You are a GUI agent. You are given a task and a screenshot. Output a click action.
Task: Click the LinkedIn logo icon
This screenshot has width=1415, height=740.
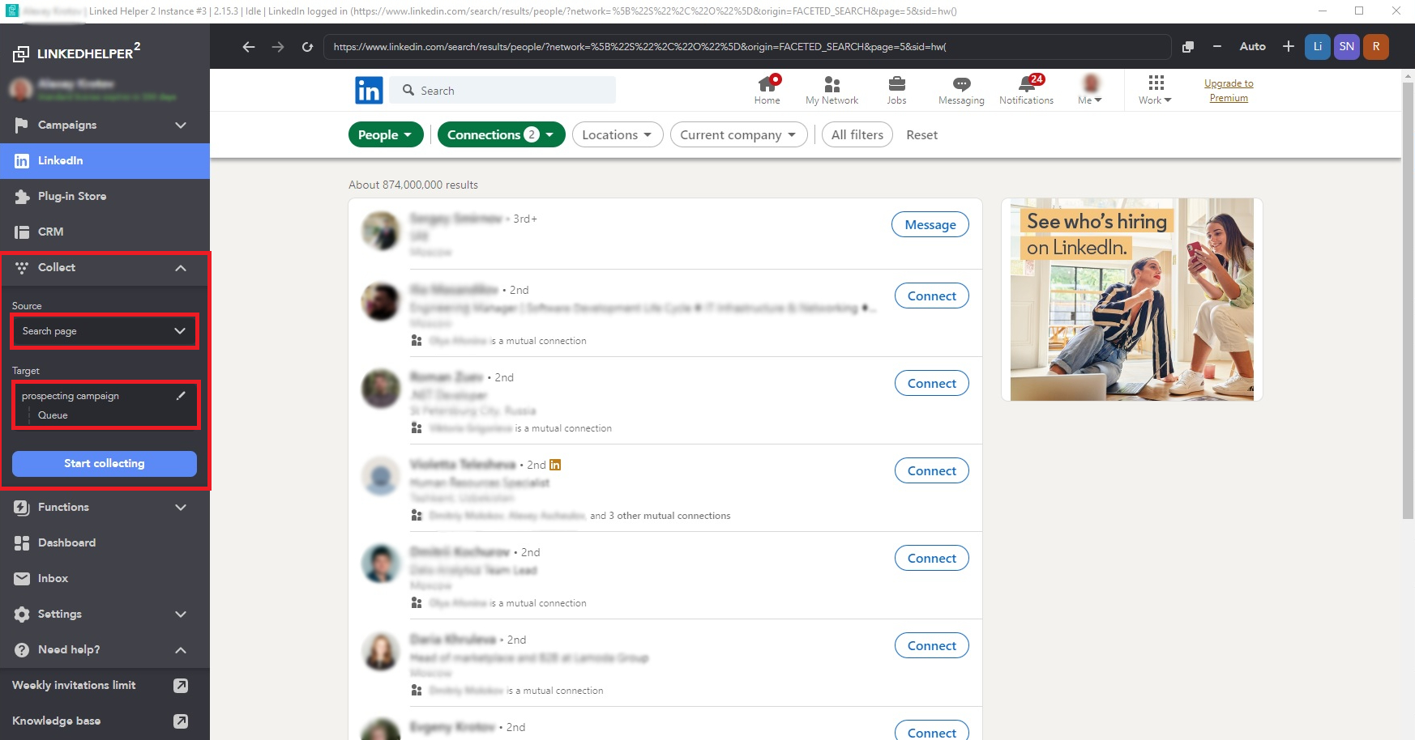coord(369,90)
